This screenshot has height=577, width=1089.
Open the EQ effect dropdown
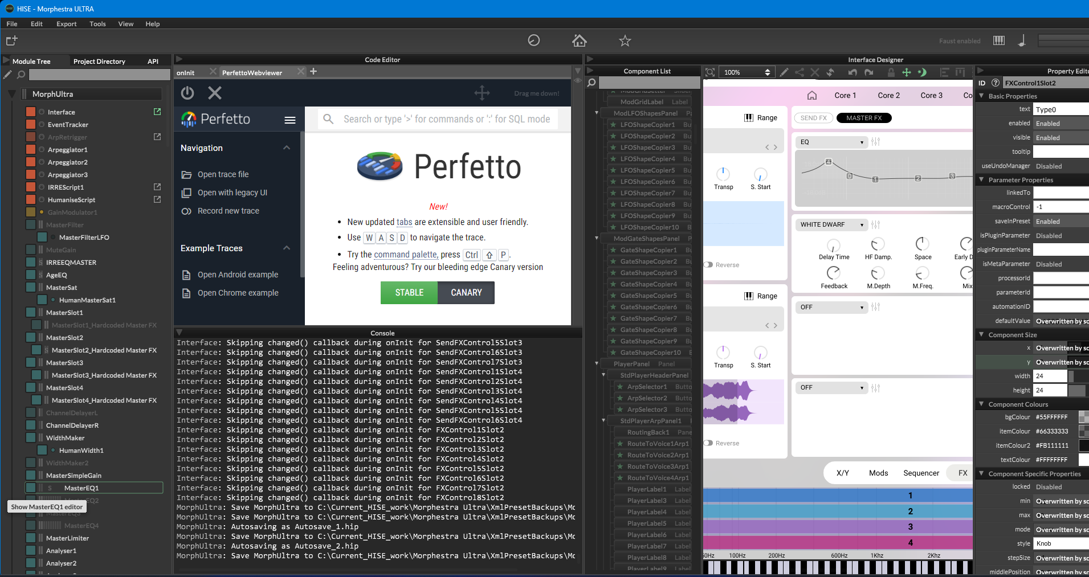click(831, 142)
